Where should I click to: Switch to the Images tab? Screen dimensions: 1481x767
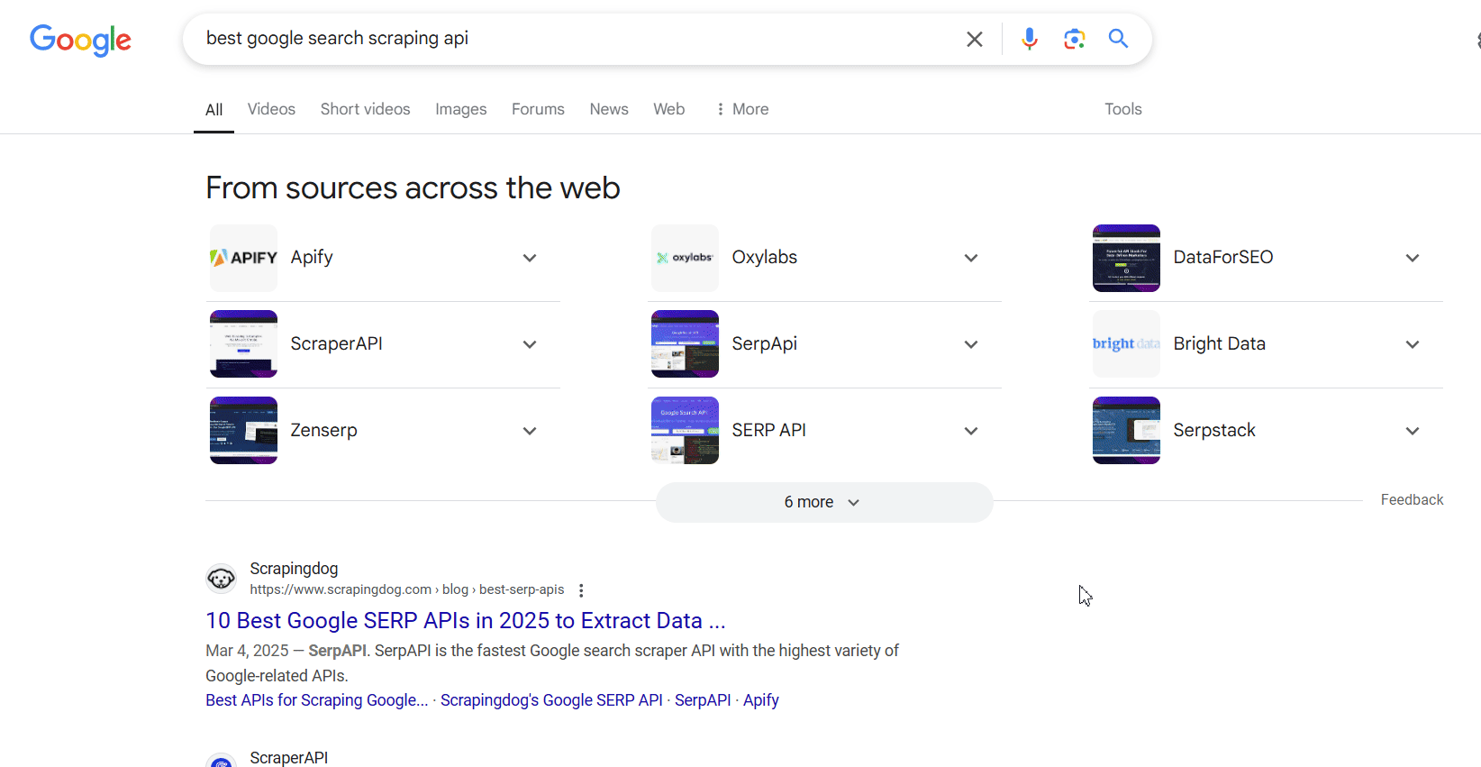pyautogui.click(x=460, y=109)
